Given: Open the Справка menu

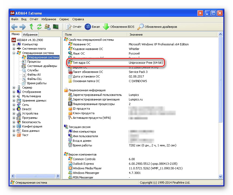Looking at the screenshot, I should 78,19.
